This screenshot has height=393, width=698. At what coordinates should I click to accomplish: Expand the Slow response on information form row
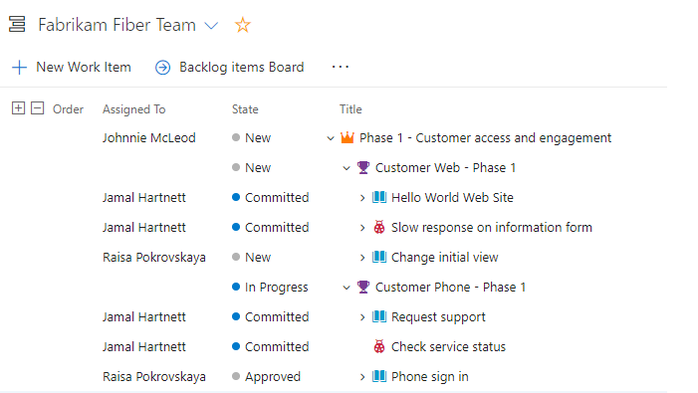(362, 228)
